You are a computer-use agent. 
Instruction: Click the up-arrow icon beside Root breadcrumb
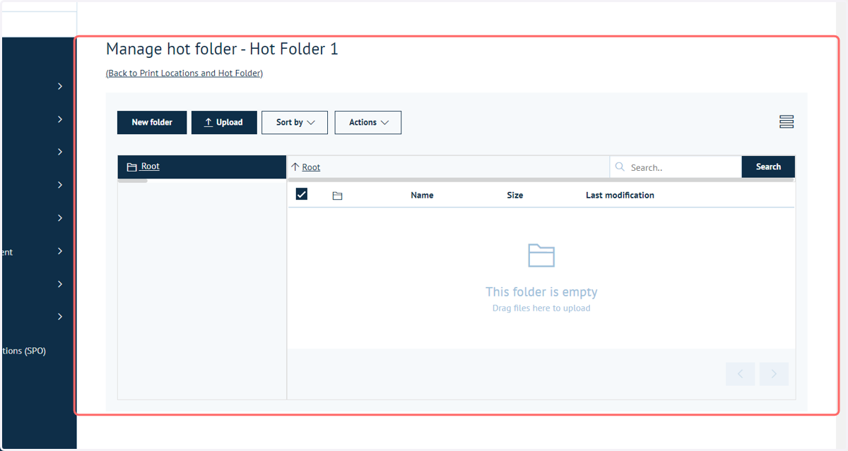[x=295, y=167]
